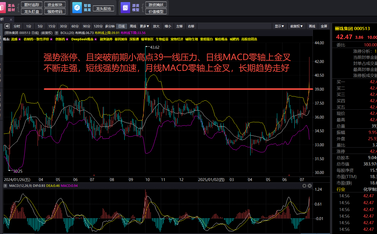Click the 辅助生殖 concept tag
377x234 pixels.
point(192,39)
